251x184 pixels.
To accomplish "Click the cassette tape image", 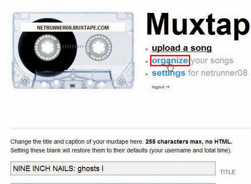I will tap(73, 50).
